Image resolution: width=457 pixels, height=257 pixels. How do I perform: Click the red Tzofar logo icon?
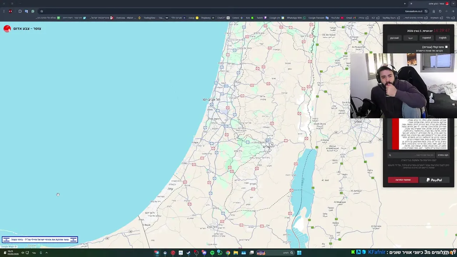coord(7,29)
